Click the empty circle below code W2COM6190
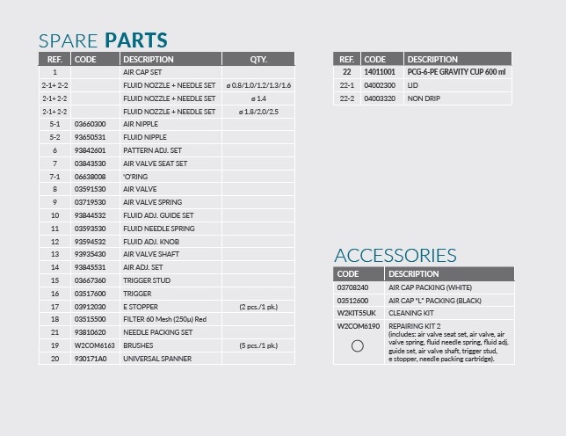This screenshot has height=436, width=566. coord(357,345)
